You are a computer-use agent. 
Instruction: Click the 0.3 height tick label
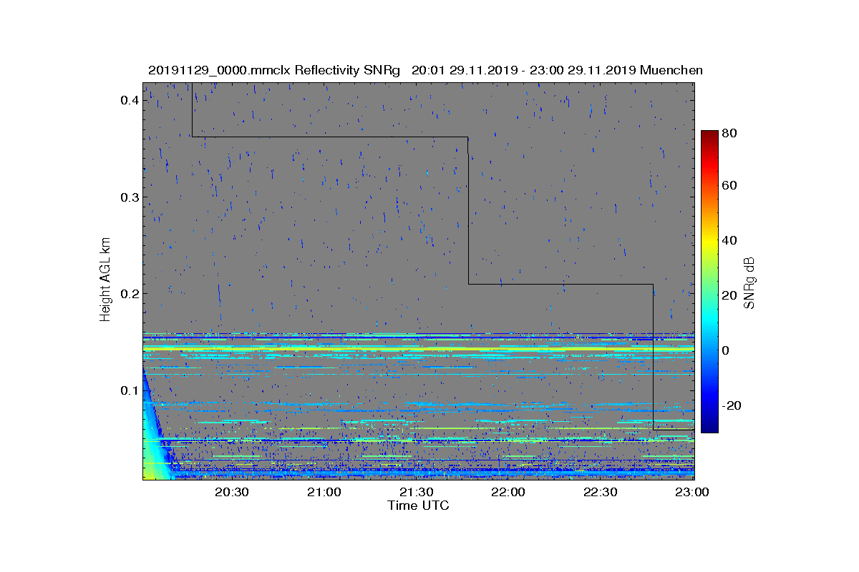130,197
